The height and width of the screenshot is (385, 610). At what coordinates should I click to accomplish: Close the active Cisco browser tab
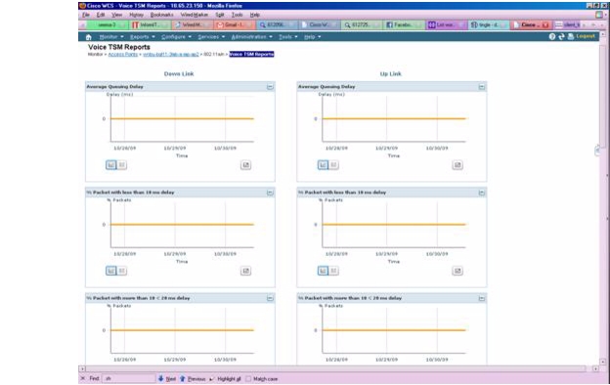(x=545, y=24)
